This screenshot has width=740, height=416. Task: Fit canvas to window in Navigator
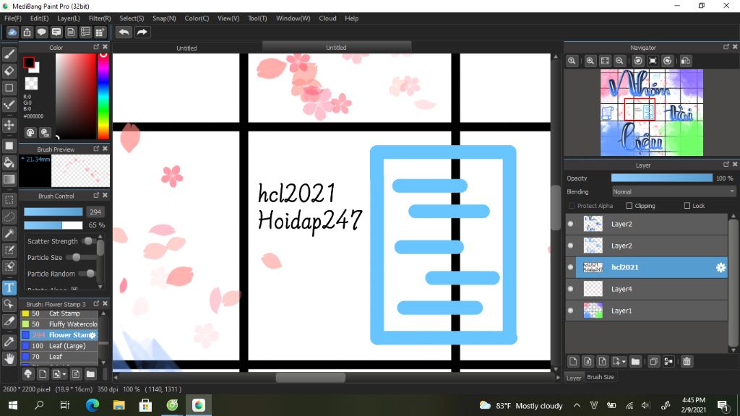click(605, 61)
